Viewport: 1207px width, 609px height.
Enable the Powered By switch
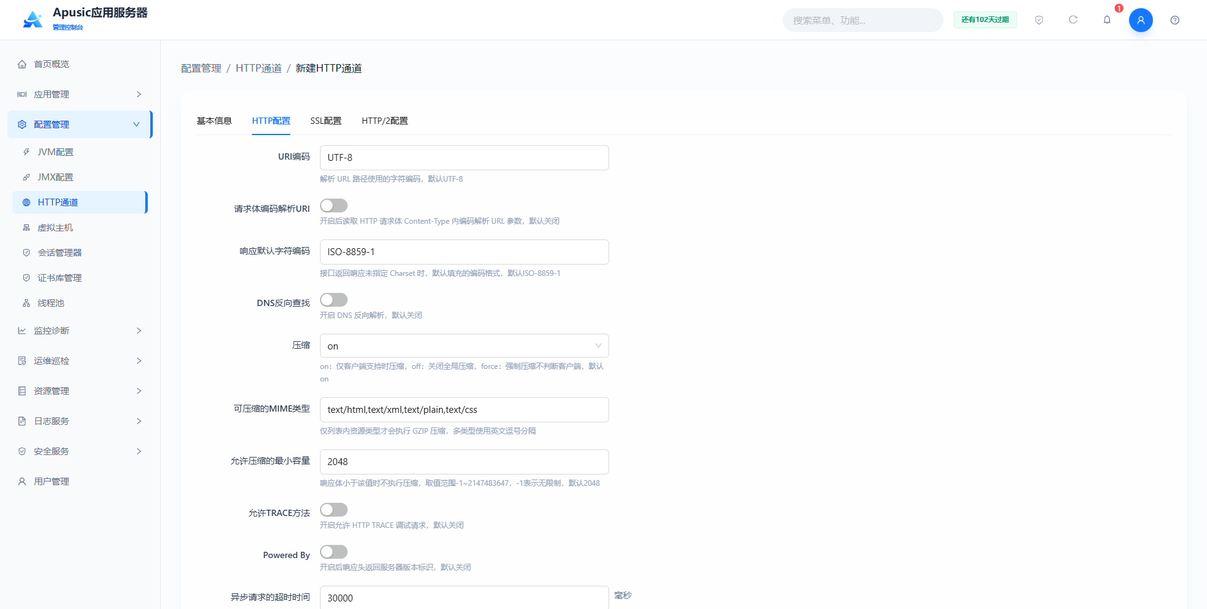pyautogui.click(x=334, y=552)
